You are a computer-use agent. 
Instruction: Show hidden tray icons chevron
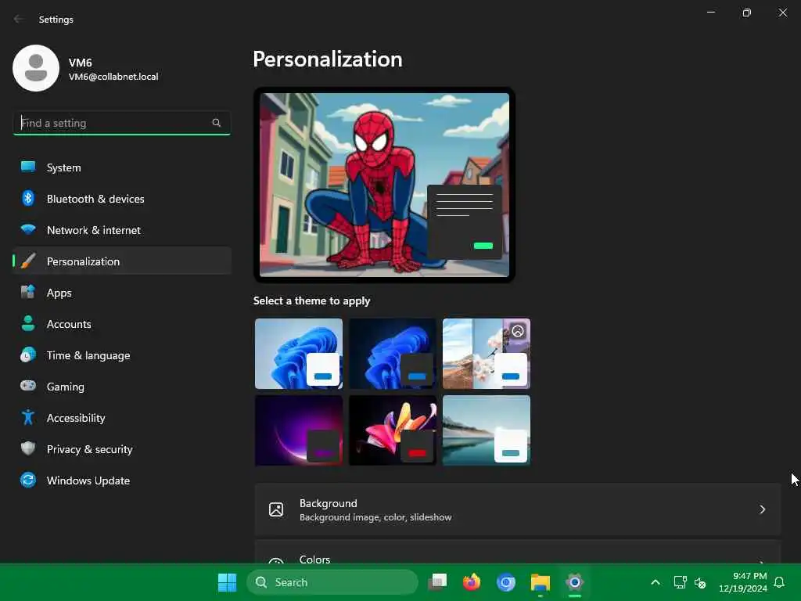point(656,582)
